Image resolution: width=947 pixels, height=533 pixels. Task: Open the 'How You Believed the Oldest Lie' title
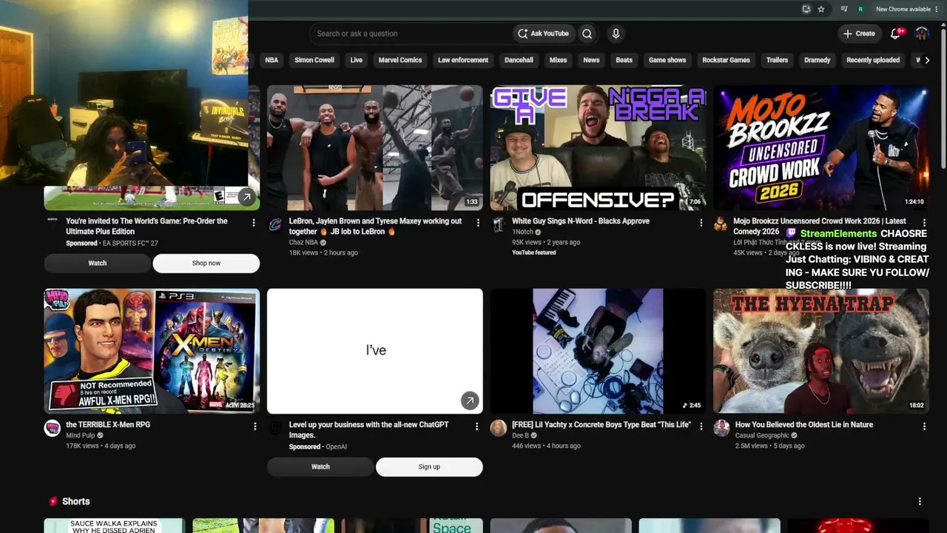[804, 425]
